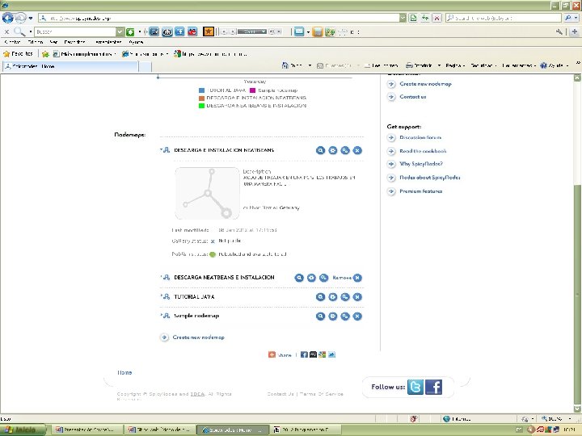Click green DESCARGA NEATBEANS legend swatch

click(x=201, y=106)
